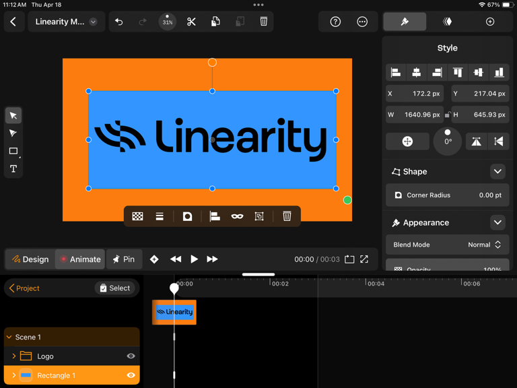Expand the Rectangle 1 layer
The height and width of the screenshot is (388, 517).
(14, 375)
